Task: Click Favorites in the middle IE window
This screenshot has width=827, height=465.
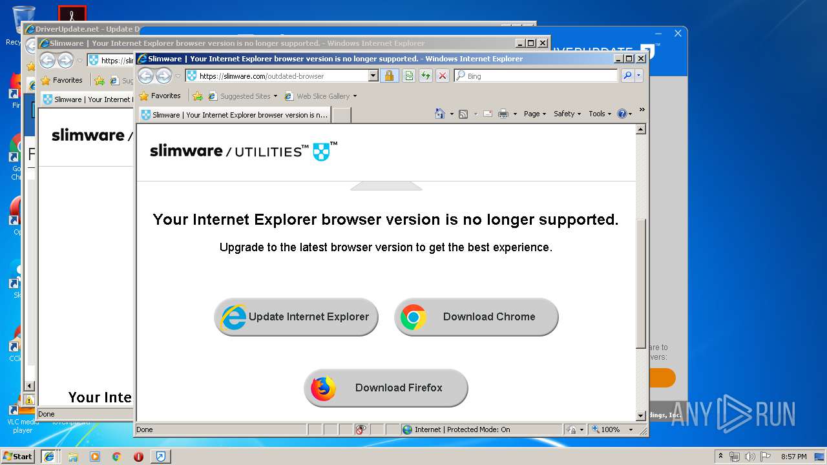Action: tap(61, 80)
